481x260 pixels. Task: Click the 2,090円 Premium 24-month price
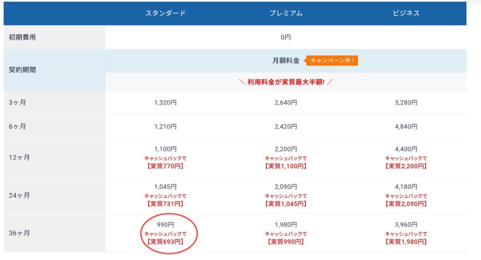(x=286, y=187)
